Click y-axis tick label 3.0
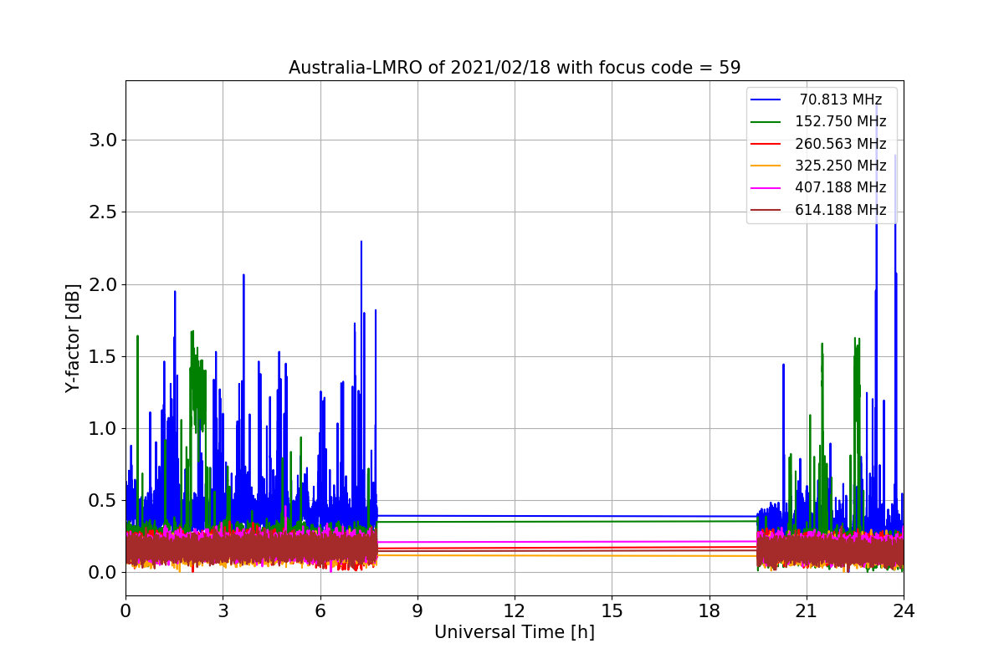This screenshot has height=669, width=1004. 102,140
